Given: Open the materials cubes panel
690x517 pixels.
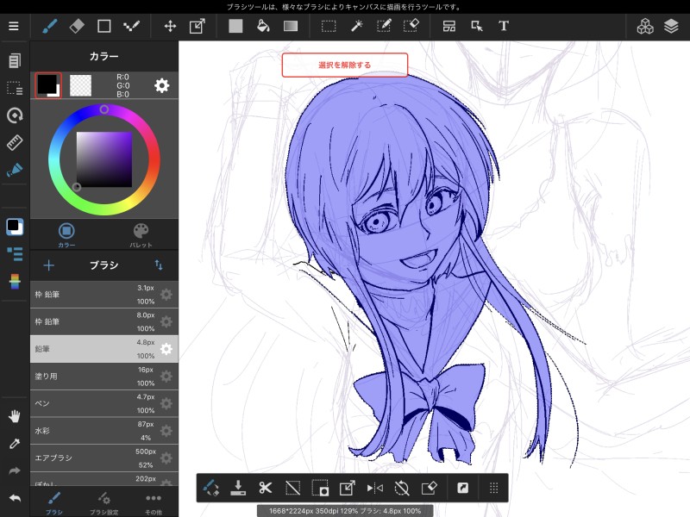Looking at the screenshot, I should point(645,26).
